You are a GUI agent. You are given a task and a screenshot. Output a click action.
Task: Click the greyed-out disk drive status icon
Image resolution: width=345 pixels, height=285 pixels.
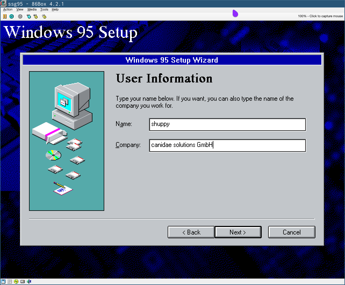tap(10, 282)
